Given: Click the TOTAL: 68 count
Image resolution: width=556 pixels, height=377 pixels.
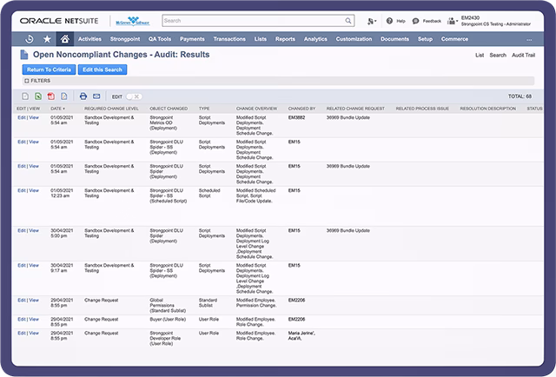Looking at the screenshot, I should [520, 96].
